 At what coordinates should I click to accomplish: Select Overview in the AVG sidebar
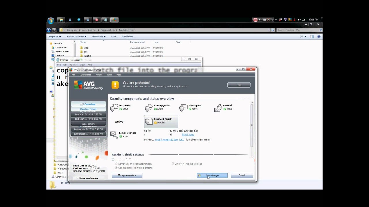[89, 104]
